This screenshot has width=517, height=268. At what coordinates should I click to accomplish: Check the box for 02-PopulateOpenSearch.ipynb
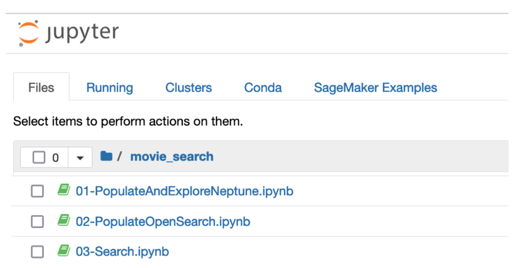tap(37, 222)
